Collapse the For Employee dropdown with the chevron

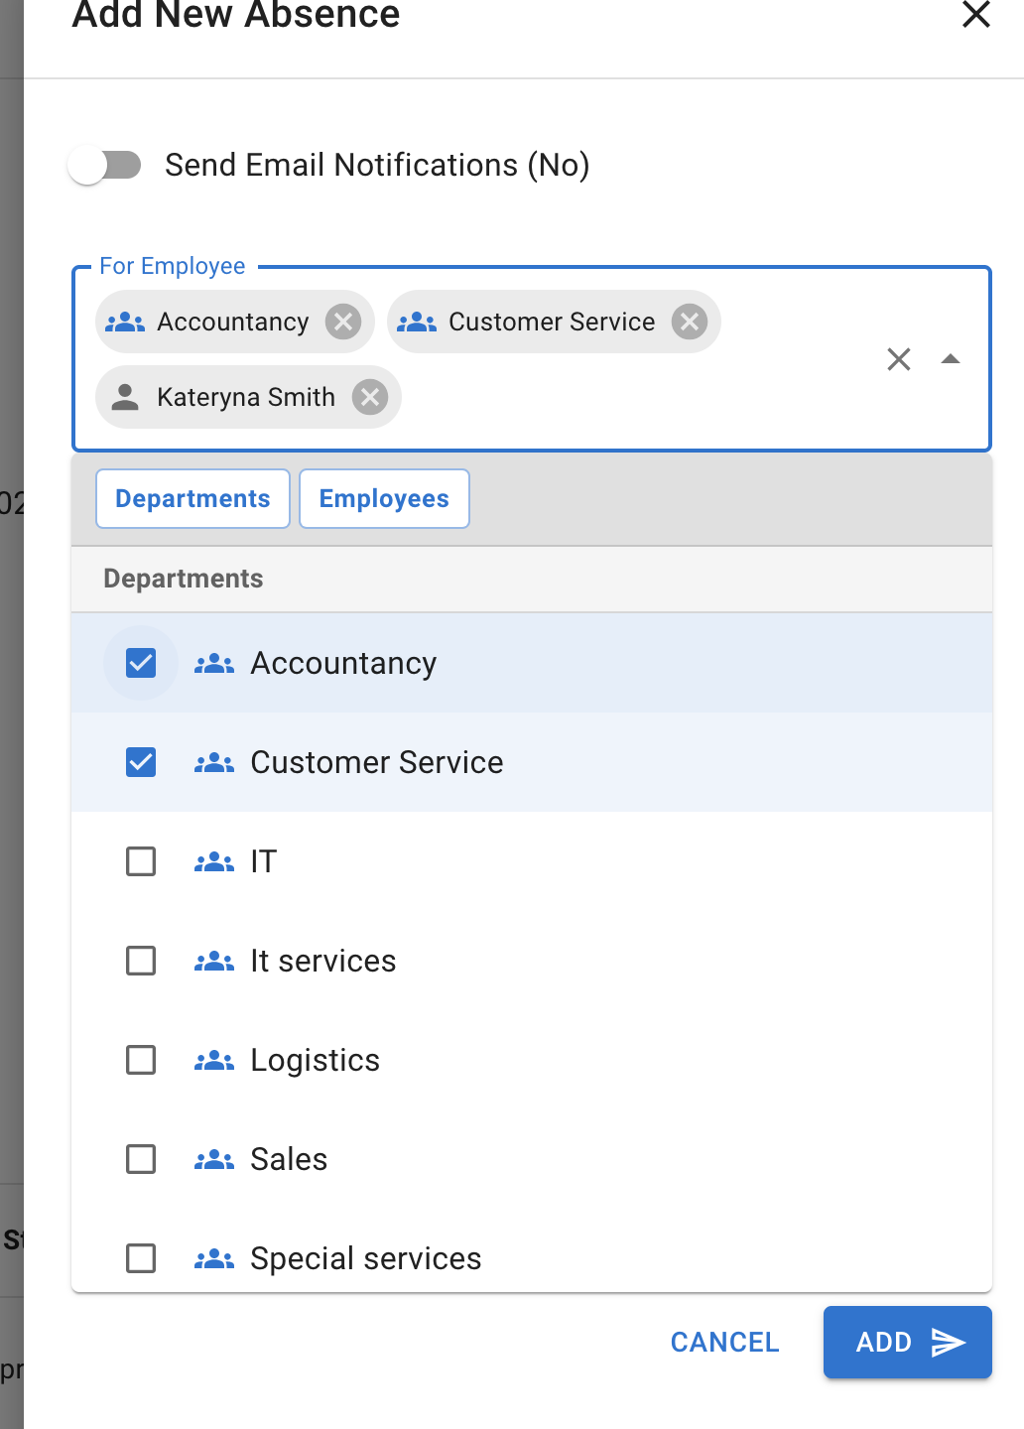(x=952, y=359)
